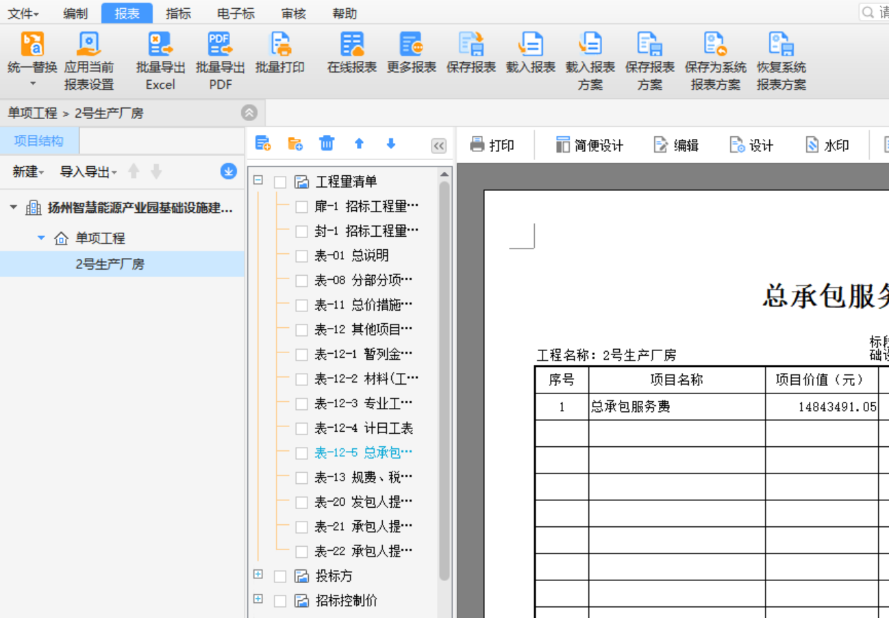This screenshot has width=889, height=618.
Task: Click the circular collapse chevron beside breadcrumb
Action: point(249,113)
